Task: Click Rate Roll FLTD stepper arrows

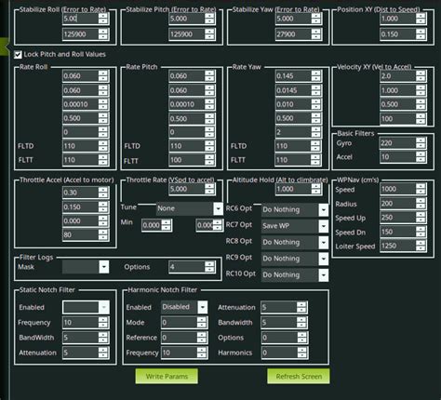Action: pyautogui.click(x=103, y=146)
